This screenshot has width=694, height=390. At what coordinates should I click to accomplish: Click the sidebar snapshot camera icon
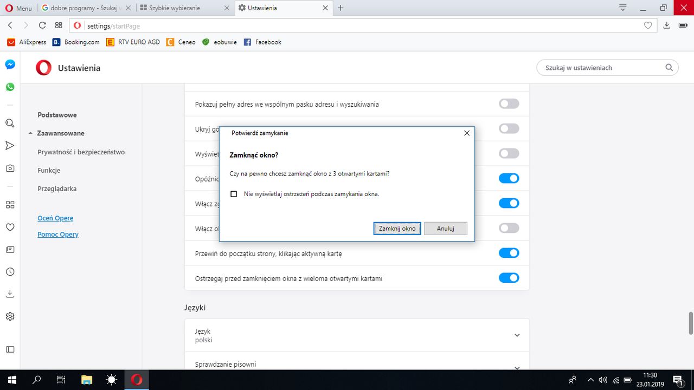pos(10,168)
